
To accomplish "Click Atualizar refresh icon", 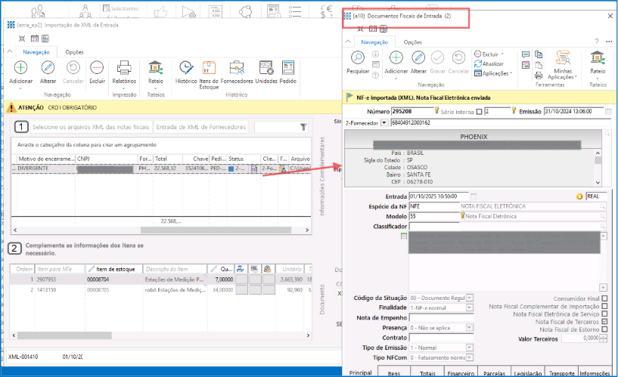I will (x=478, y=63).
